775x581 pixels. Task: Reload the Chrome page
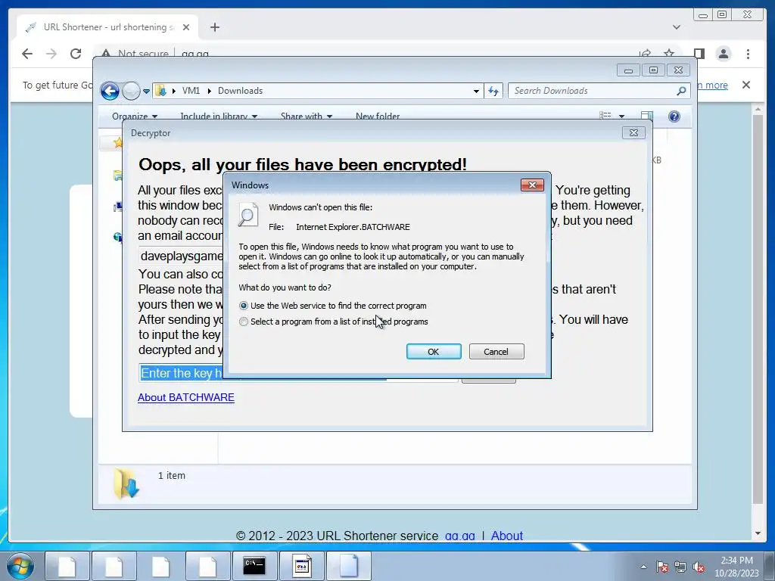pyautogui.click(x=76, y=54)
